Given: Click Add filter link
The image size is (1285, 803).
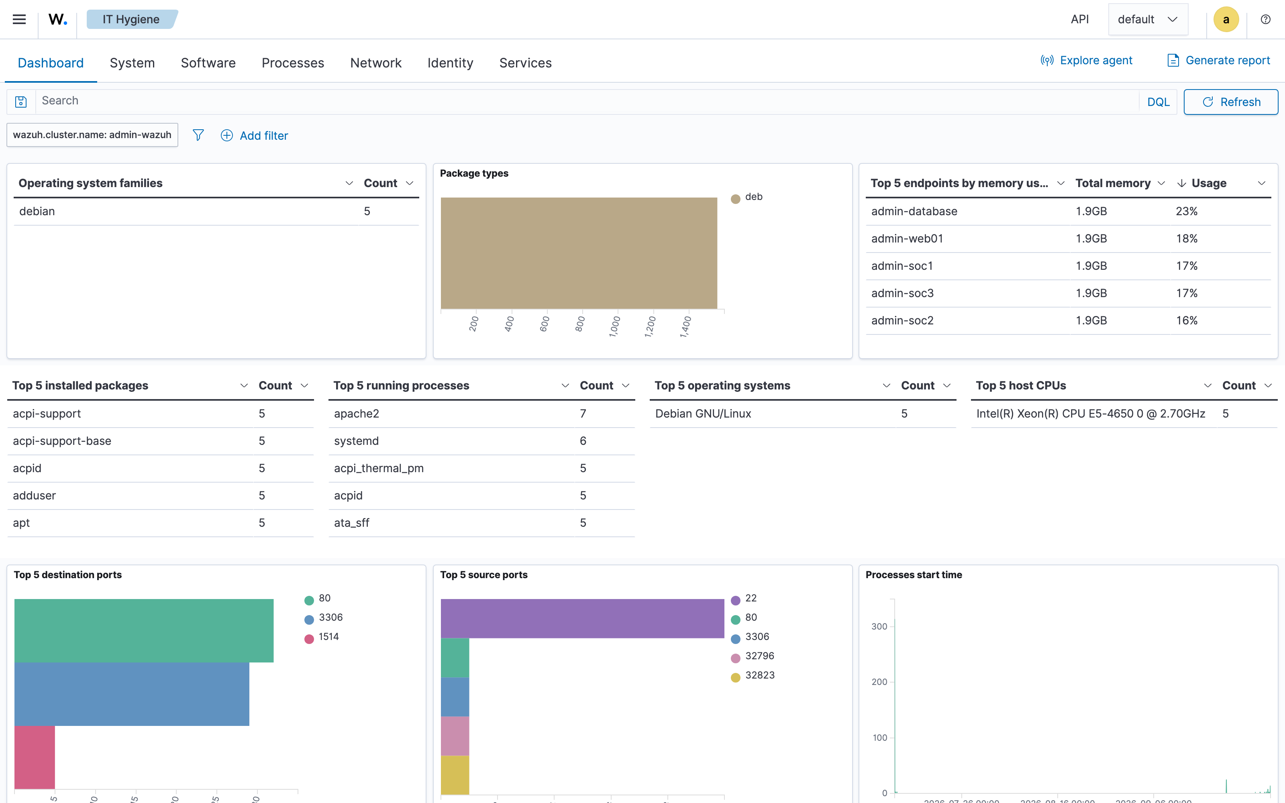Looking at the screenshot, I should coord(254,135).
